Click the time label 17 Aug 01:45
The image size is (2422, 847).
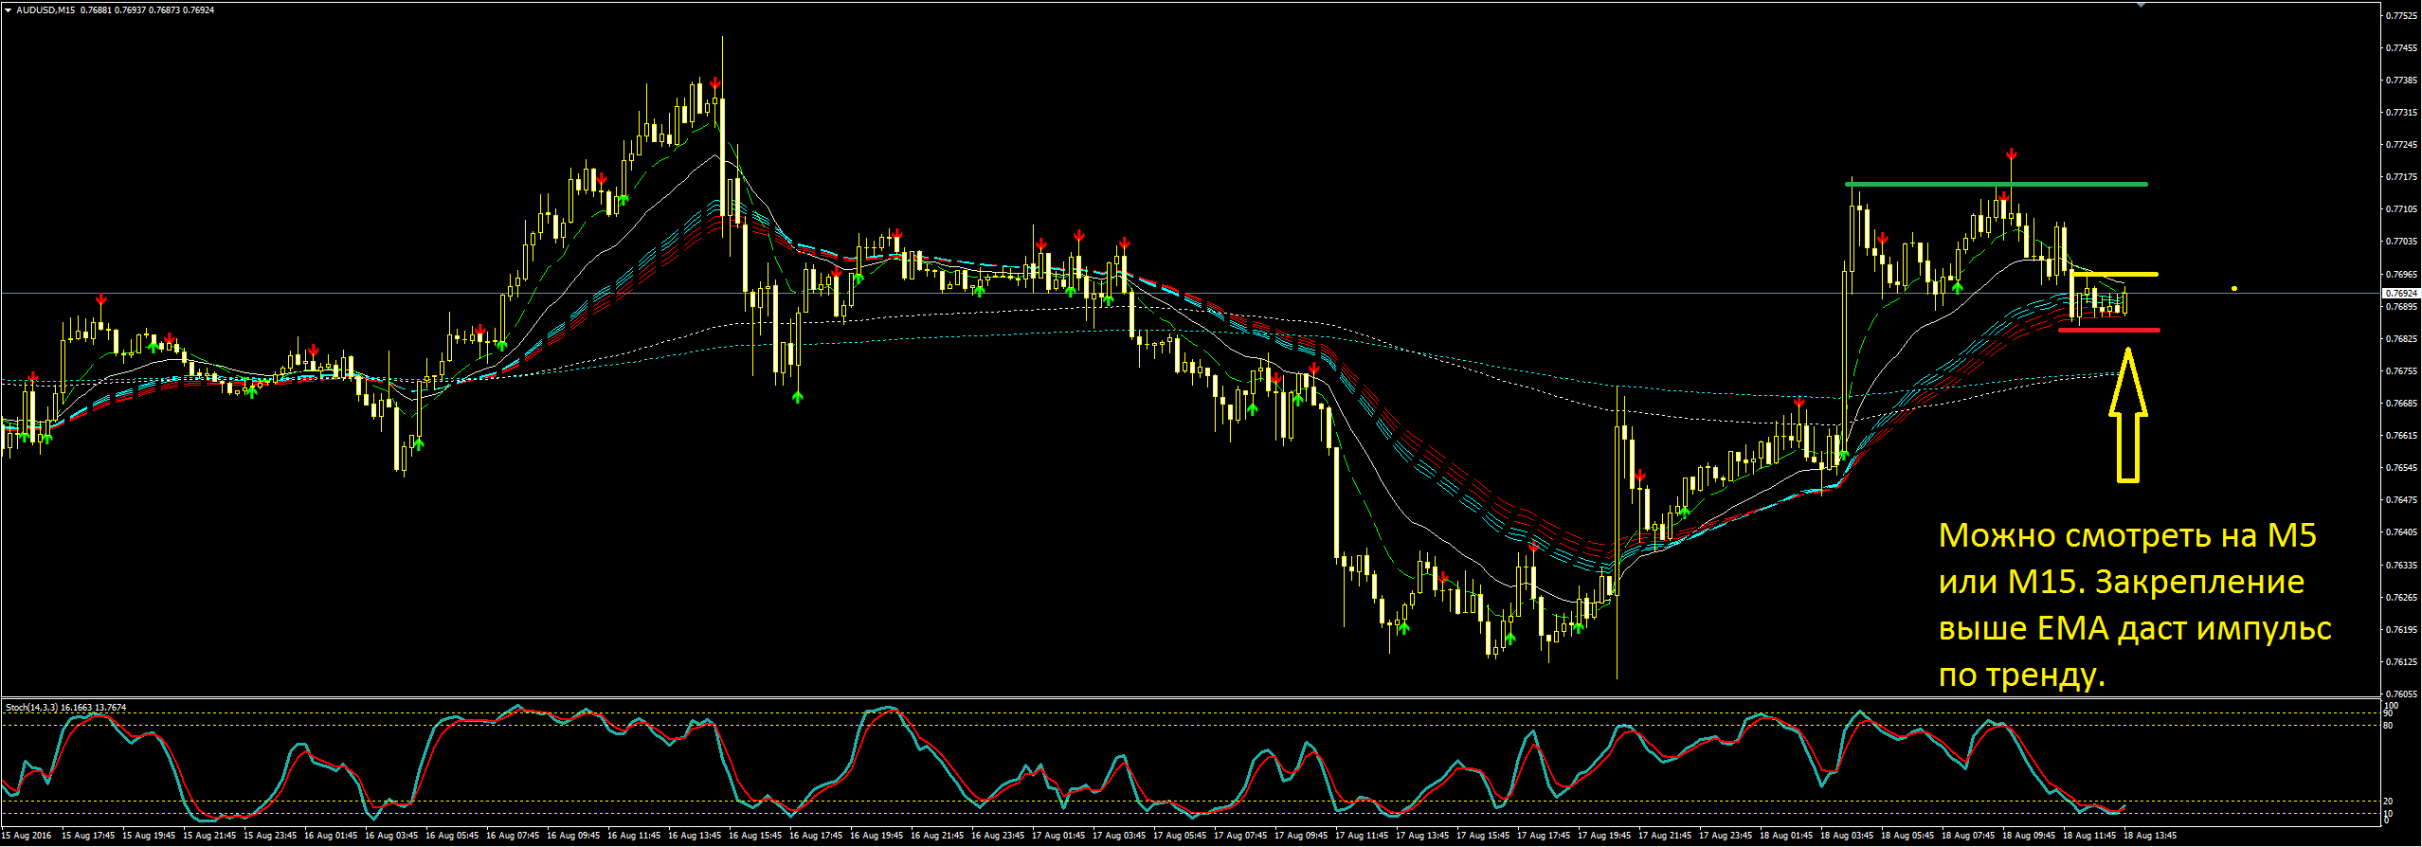click(1058, 836)
